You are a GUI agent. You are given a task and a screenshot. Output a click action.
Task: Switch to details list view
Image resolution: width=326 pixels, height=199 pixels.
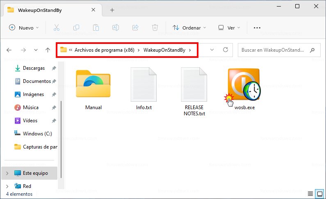(310, 194)
